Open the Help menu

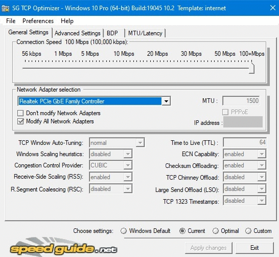pos(67,21)
